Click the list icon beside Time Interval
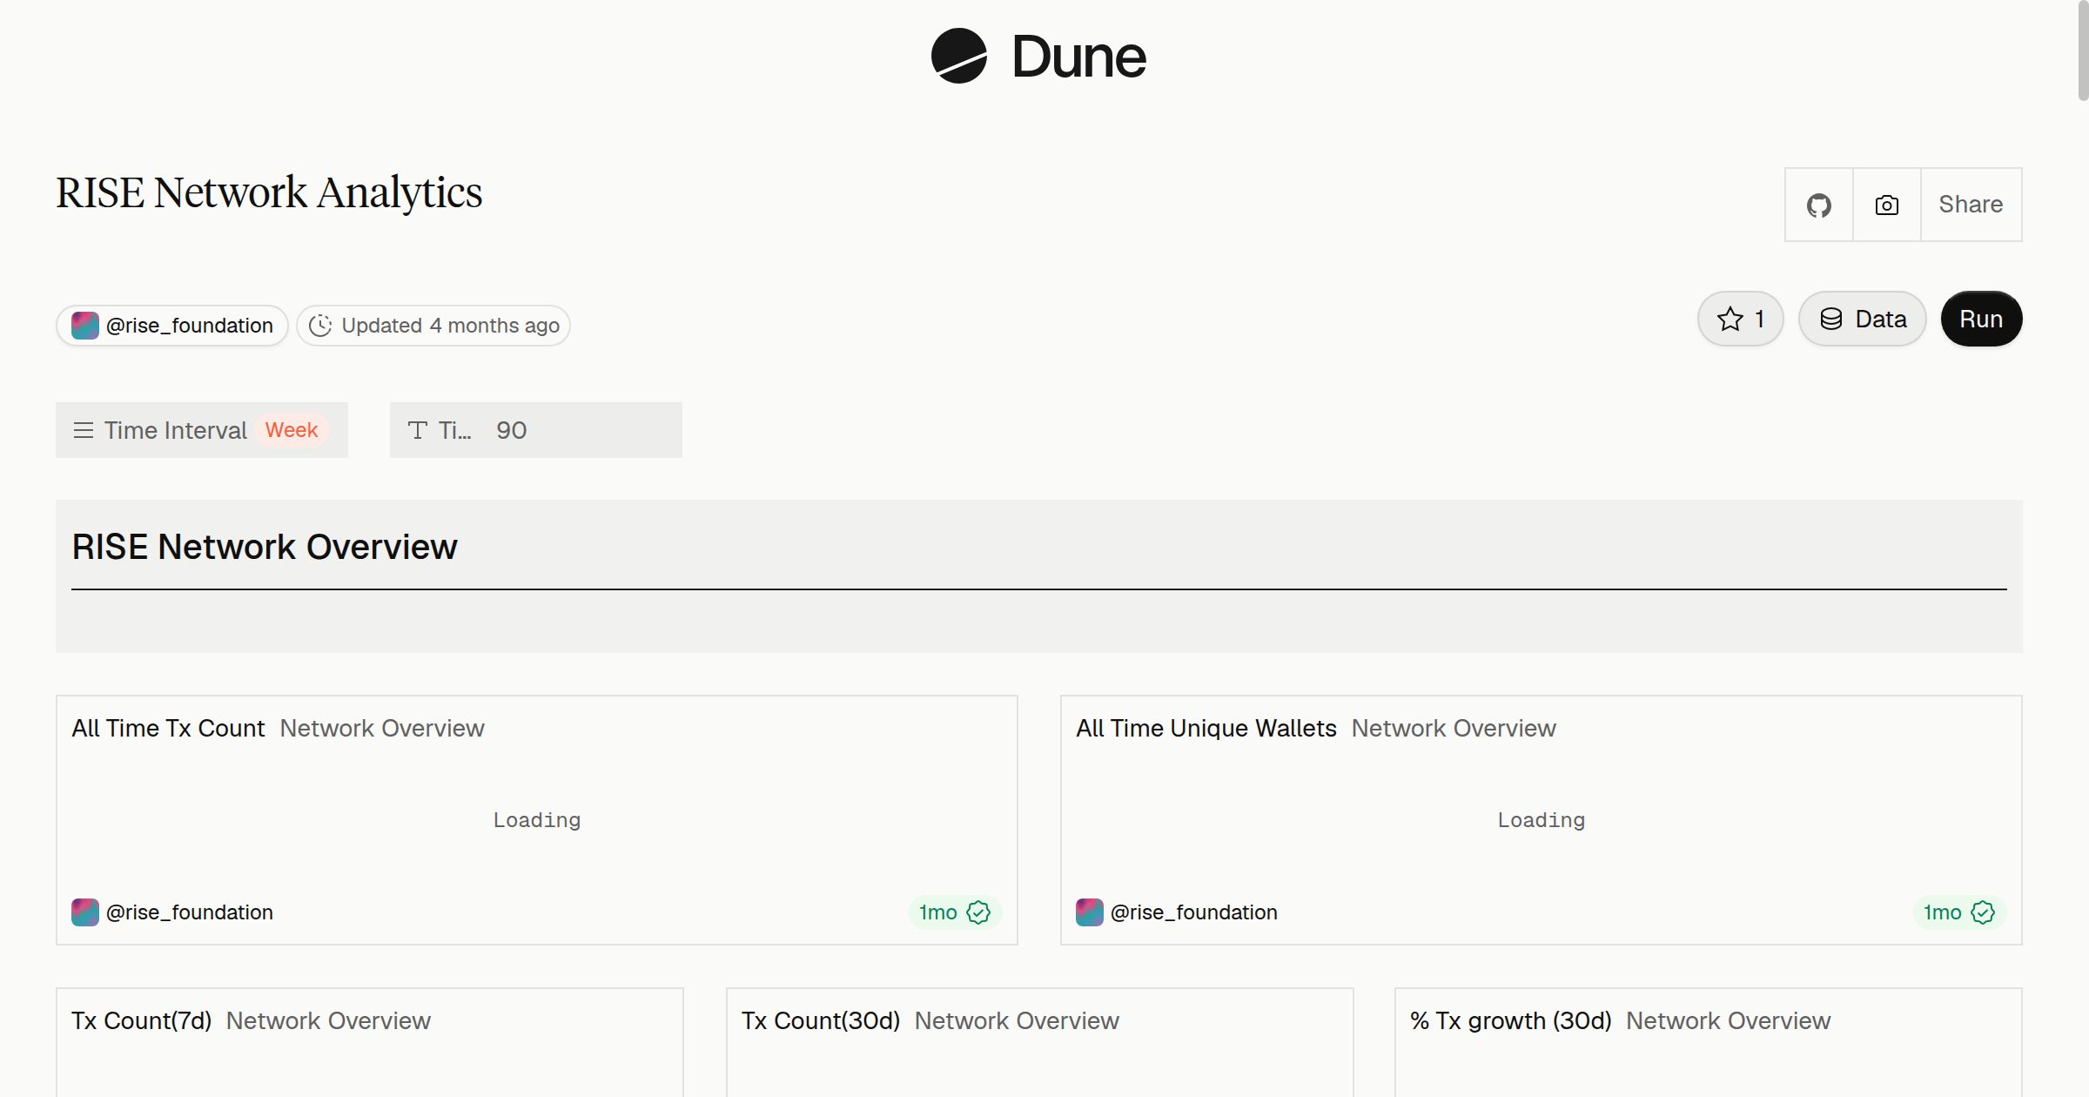Viewport: 2089px width, 1097px height. (84, 430)
